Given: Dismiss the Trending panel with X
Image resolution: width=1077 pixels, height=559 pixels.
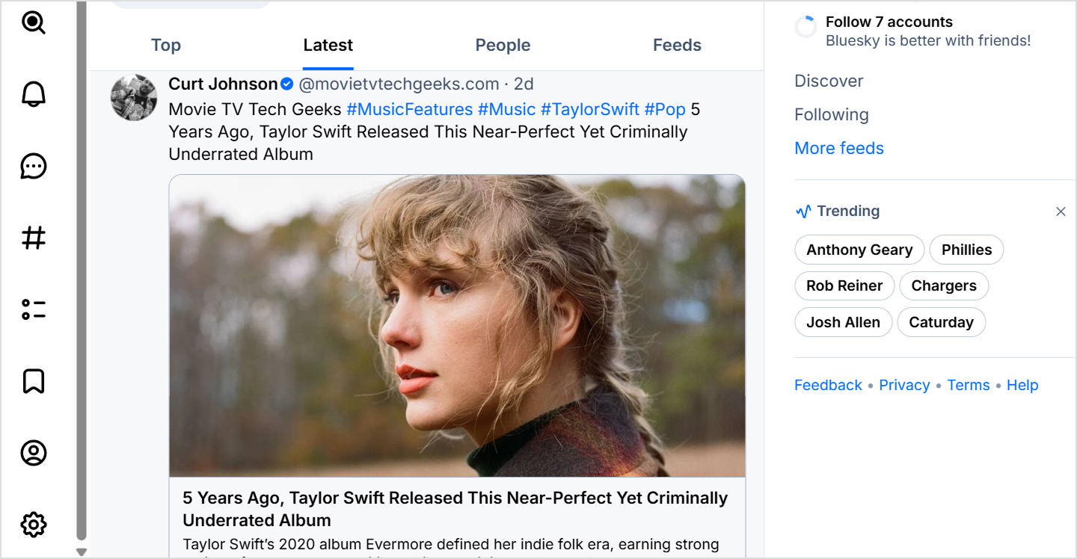Looking at the screenshot, I should (1061, 211).
